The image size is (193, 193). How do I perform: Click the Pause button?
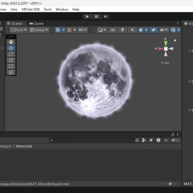click(x=96, y=17)
